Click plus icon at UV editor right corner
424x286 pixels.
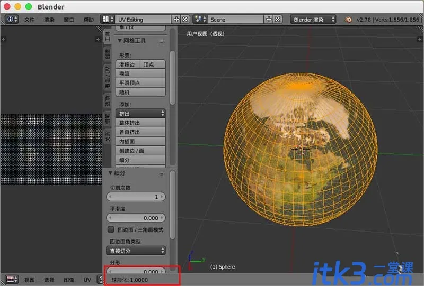tap(98, 40)
